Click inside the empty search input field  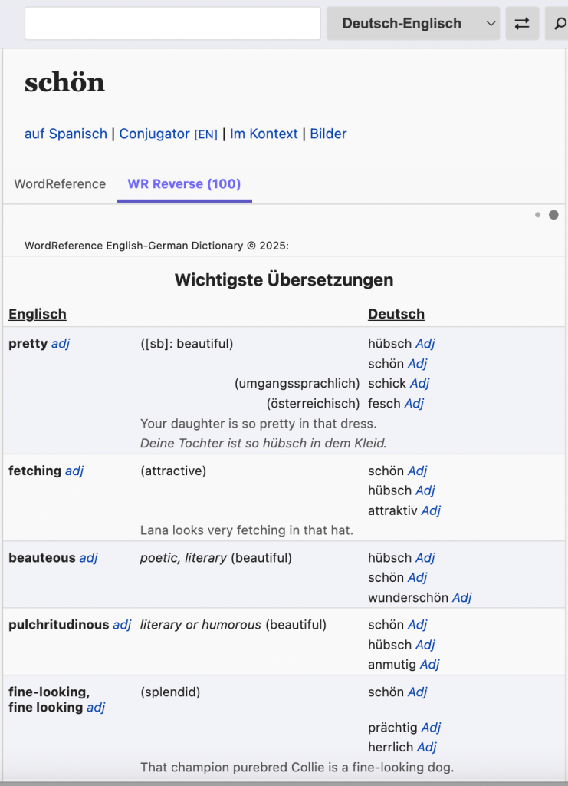(172, 23)
